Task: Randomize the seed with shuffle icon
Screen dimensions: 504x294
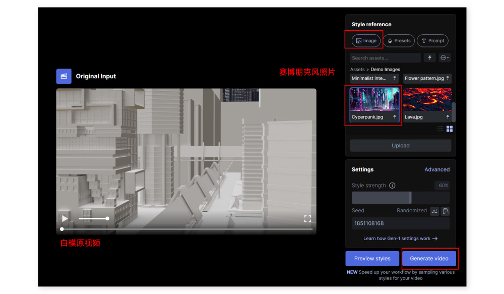Action: coord(434,211)
